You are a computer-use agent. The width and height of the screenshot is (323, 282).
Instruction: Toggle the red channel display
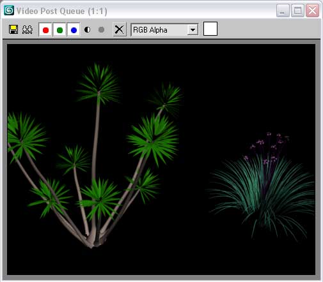pos(45,30)
